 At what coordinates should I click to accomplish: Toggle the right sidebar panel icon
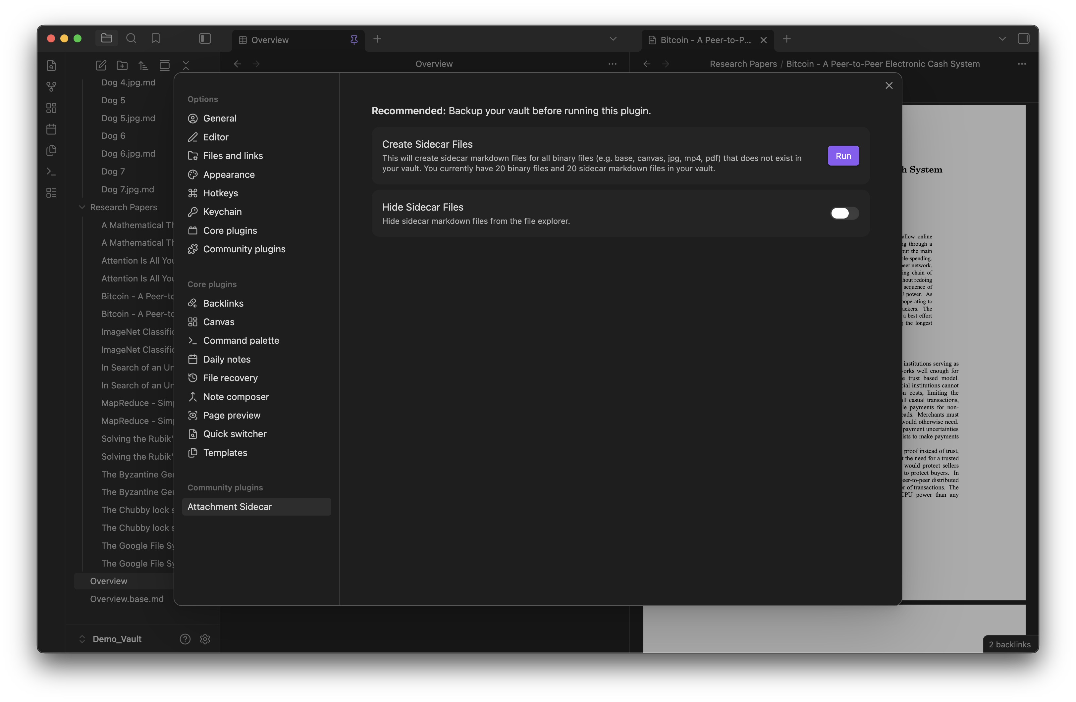[x=1023, y=38]
